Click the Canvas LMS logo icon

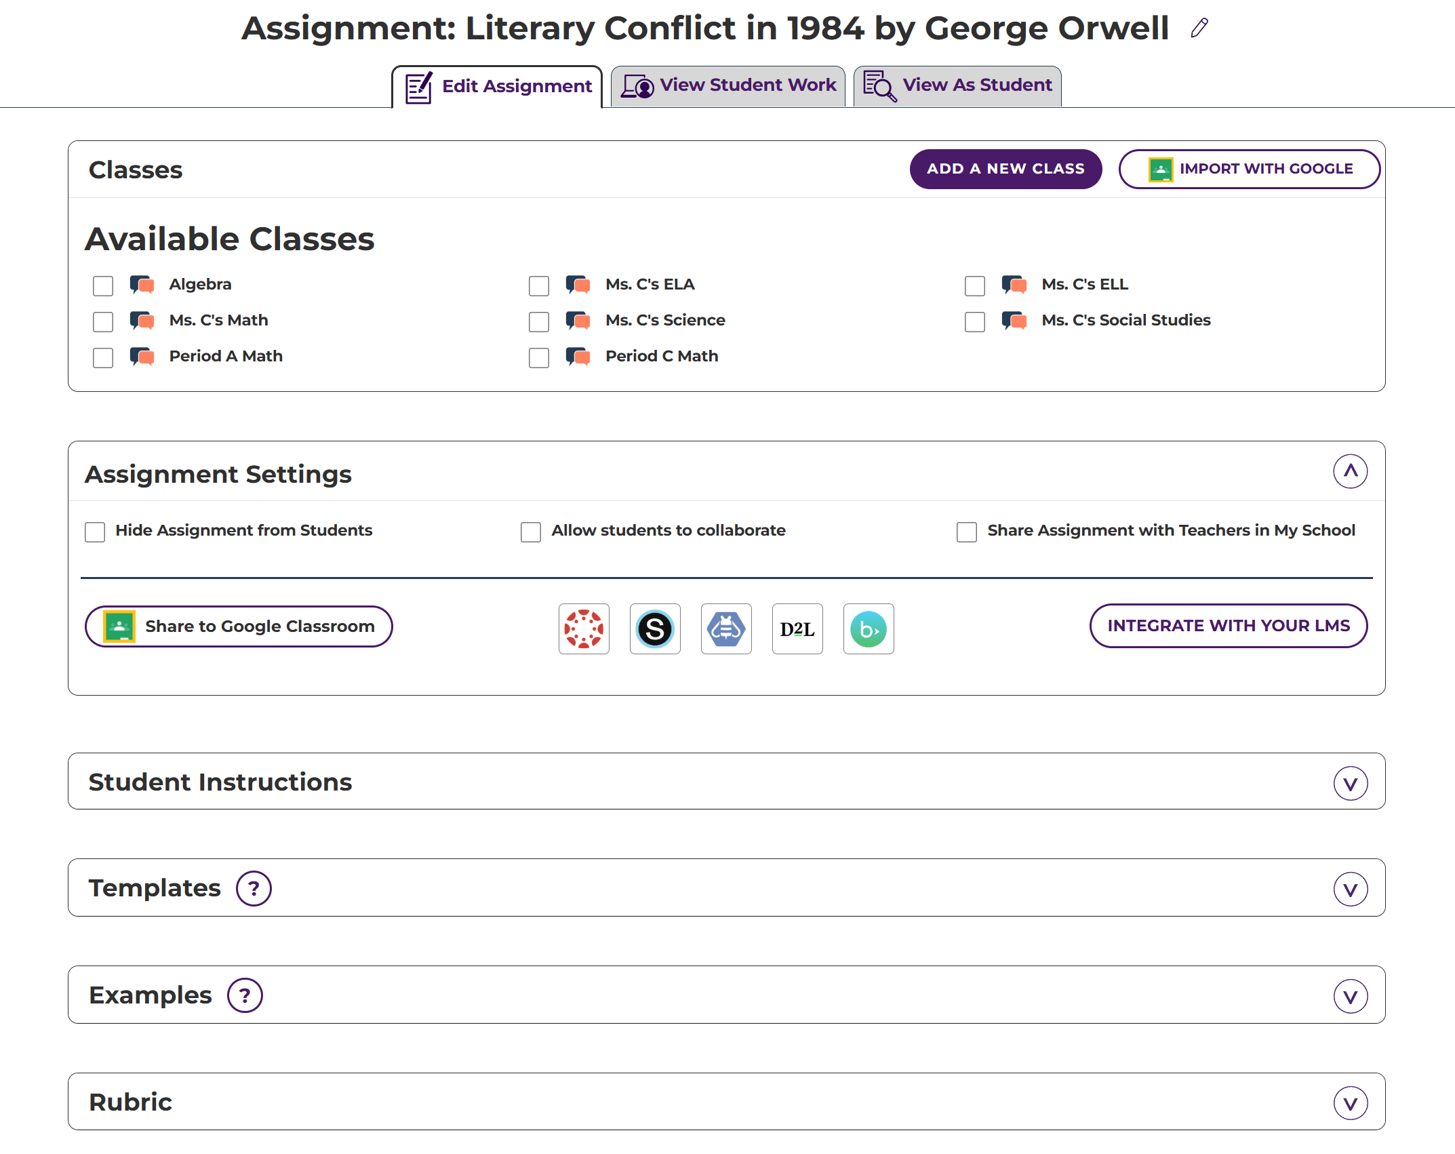[x=584, y=629]
